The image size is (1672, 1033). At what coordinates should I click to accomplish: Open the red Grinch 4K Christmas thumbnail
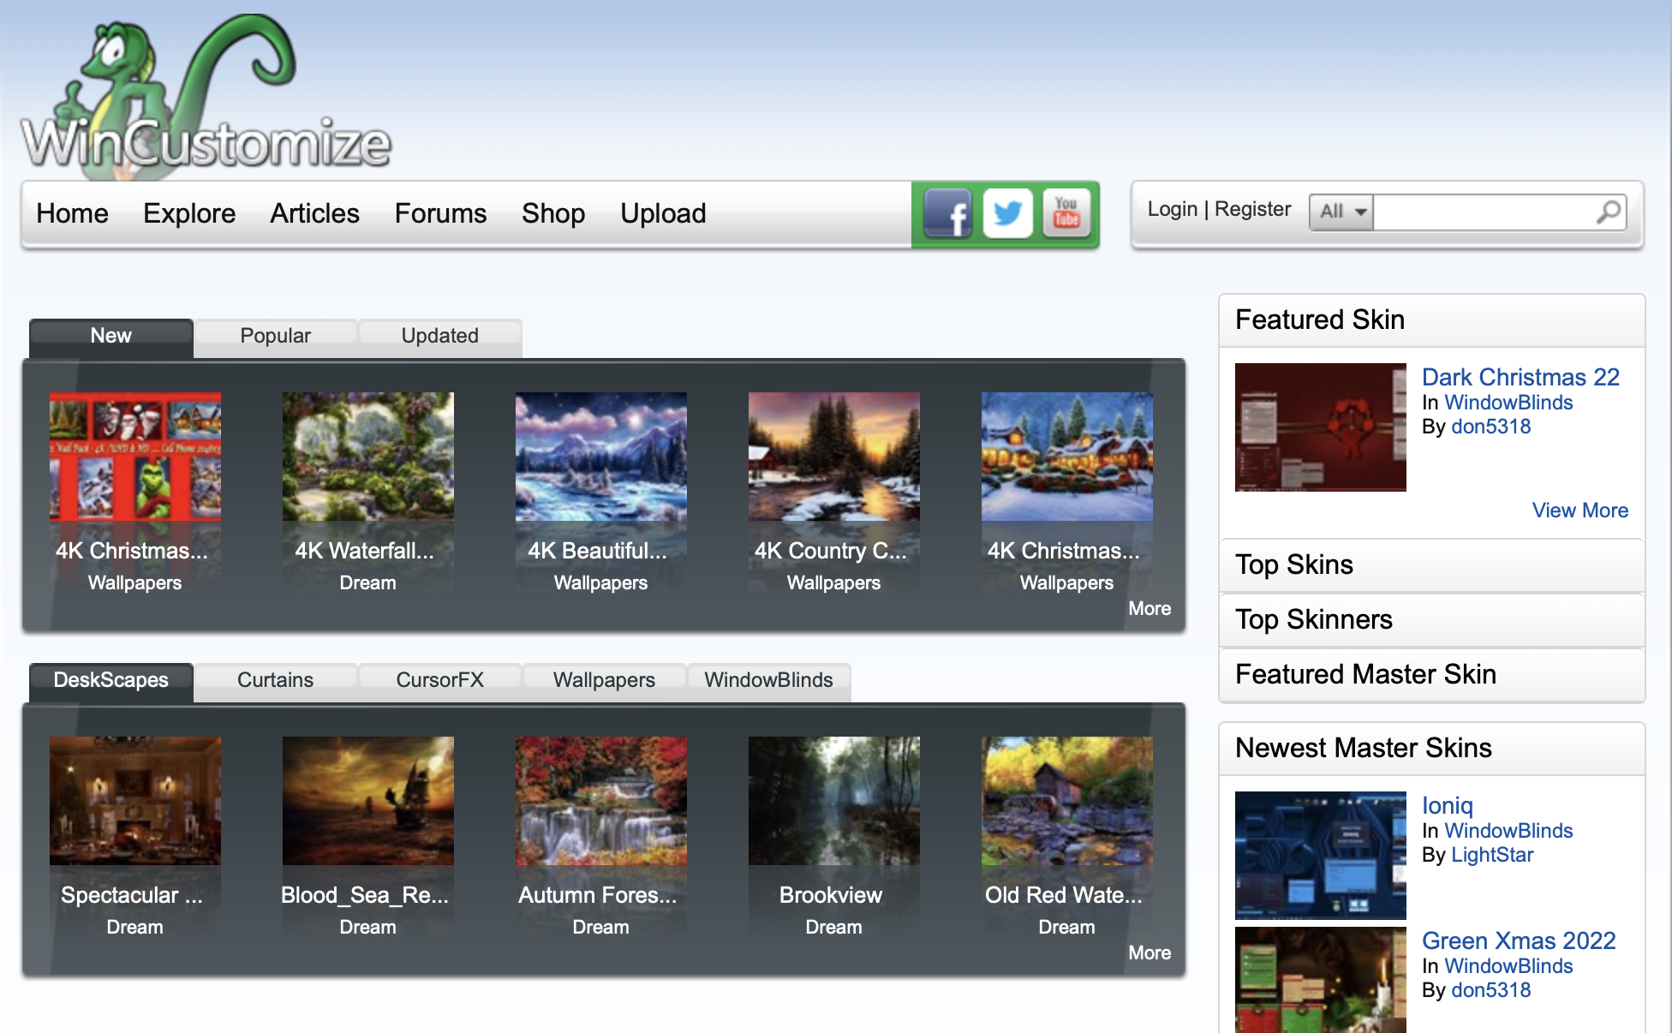[x=135, y=457]
